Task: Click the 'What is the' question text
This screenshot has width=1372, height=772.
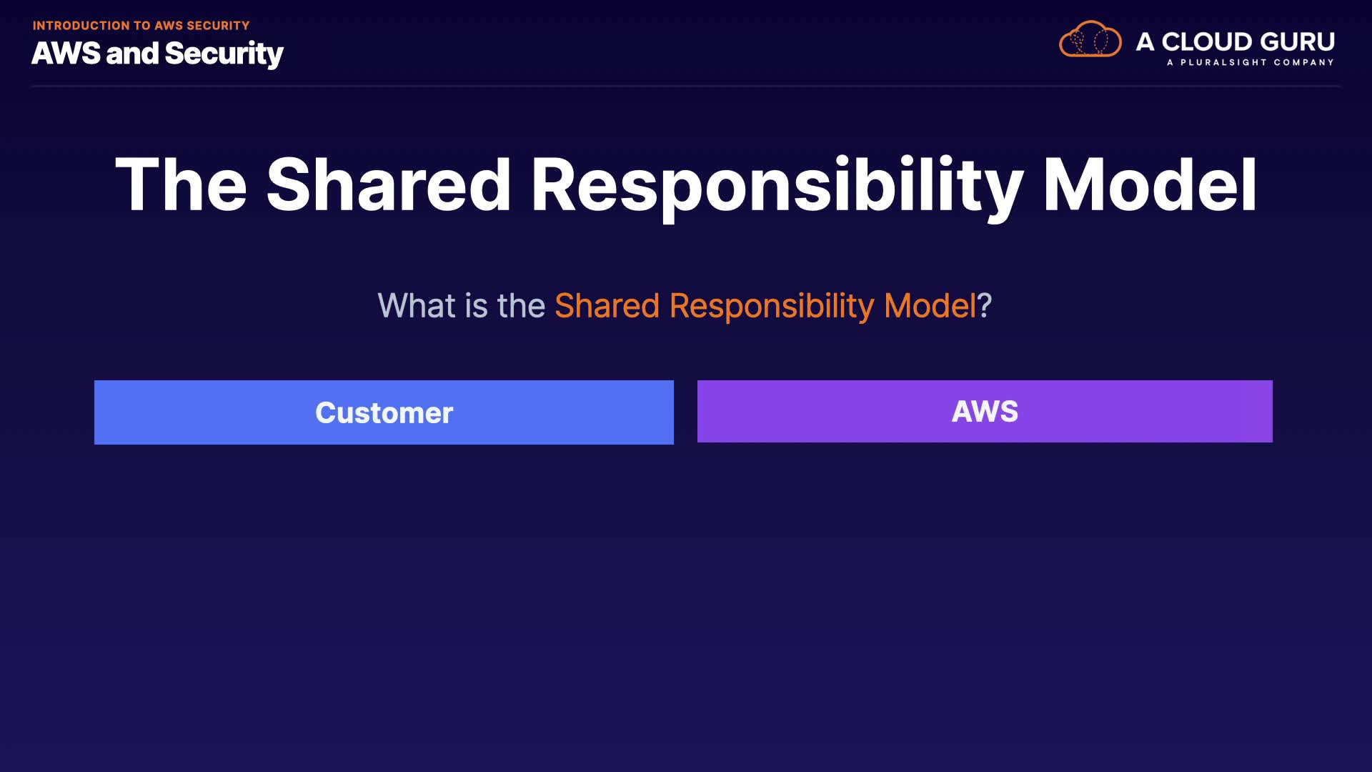Action: 461,306
